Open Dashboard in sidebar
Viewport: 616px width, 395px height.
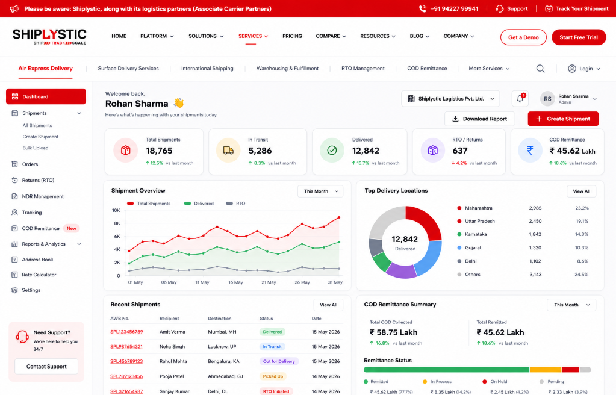[46, 96]
